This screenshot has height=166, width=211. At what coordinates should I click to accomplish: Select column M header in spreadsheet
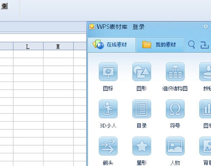(x=58, y=46)
